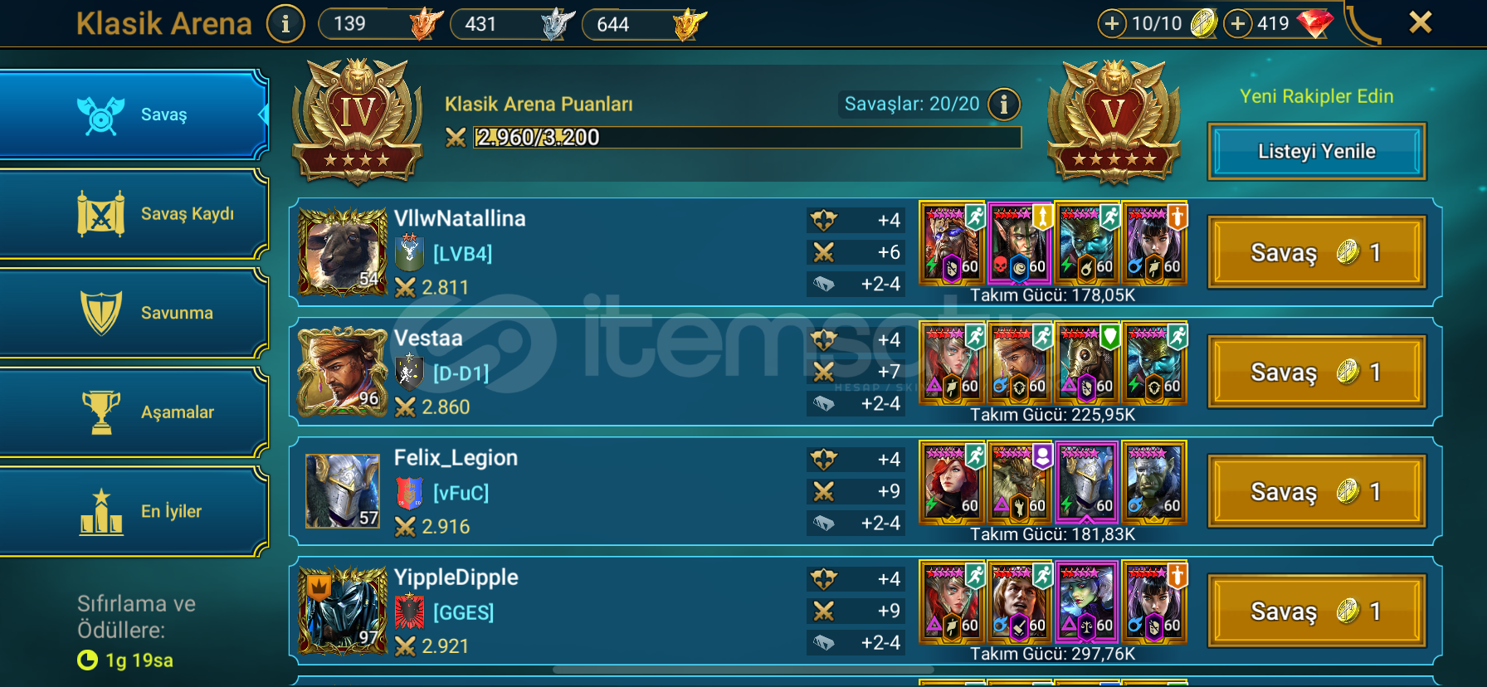
Task: Open the Savaş Kaydı tab
Action: 134,214
